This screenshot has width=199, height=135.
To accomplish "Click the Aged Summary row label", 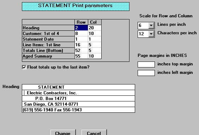I will tap(48, 56).
